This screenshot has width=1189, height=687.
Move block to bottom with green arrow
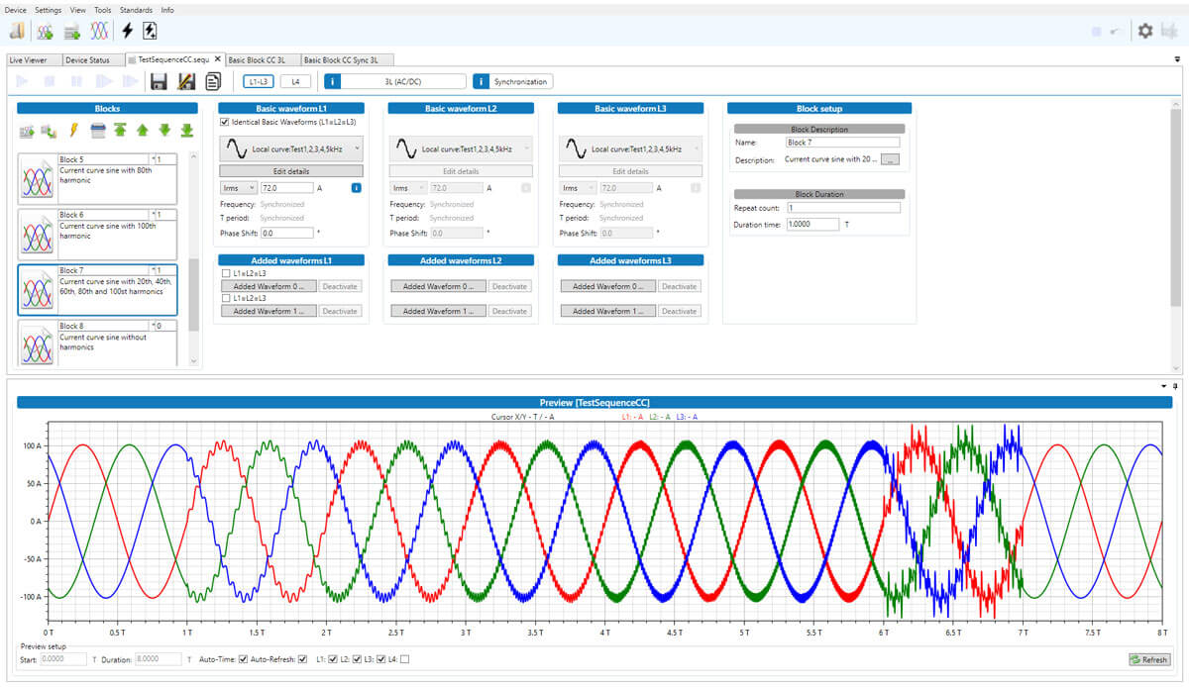pos(186,130)
